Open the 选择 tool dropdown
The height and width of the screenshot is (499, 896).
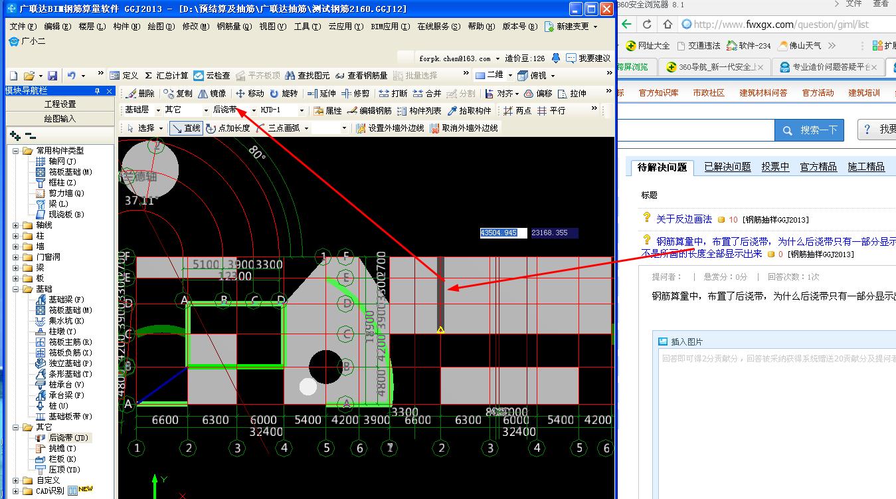point(160,128)
